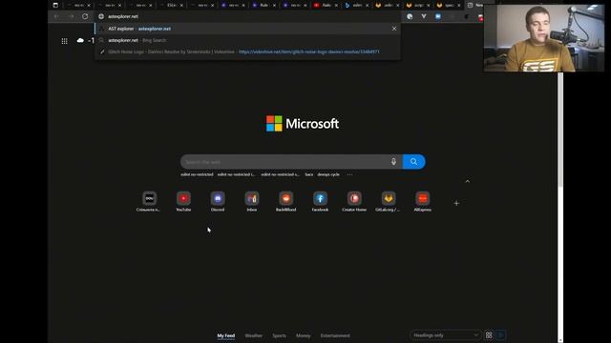The image size is (611, 343).
Task: Switch to the My Feed tab
Action: (226, 335)
